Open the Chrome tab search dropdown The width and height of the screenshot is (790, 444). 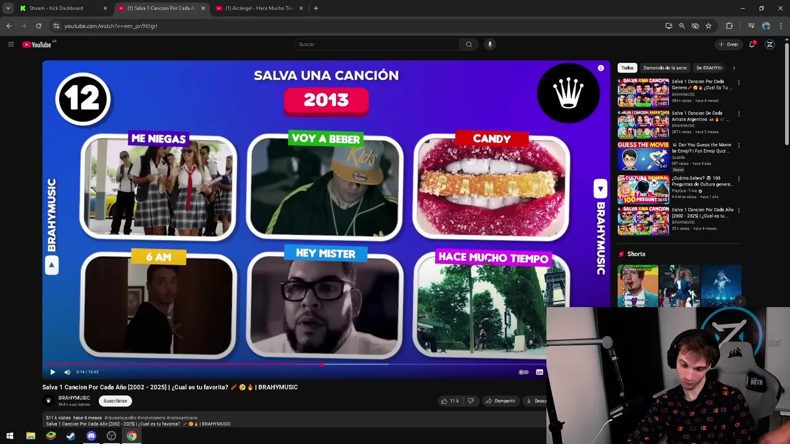coord(8,8)
